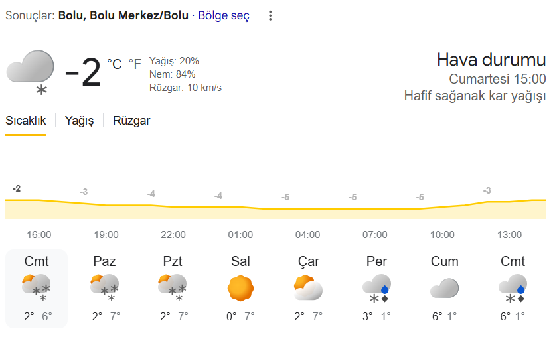Select Tuesday (Sal) sunny forecast icon
The width and height of the screenshot is (559, 339).
[x=240, y=288]
